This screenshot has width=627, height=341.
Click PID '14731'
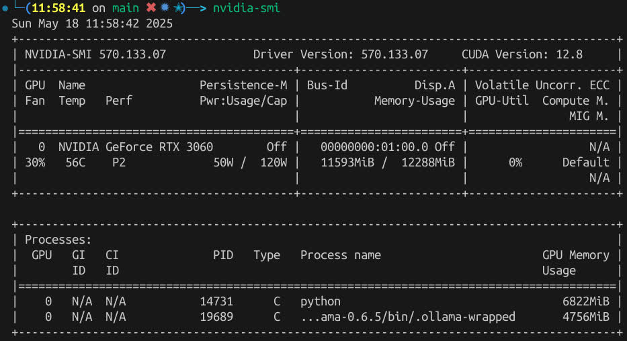pyautogui.click(x=216, y=301)
